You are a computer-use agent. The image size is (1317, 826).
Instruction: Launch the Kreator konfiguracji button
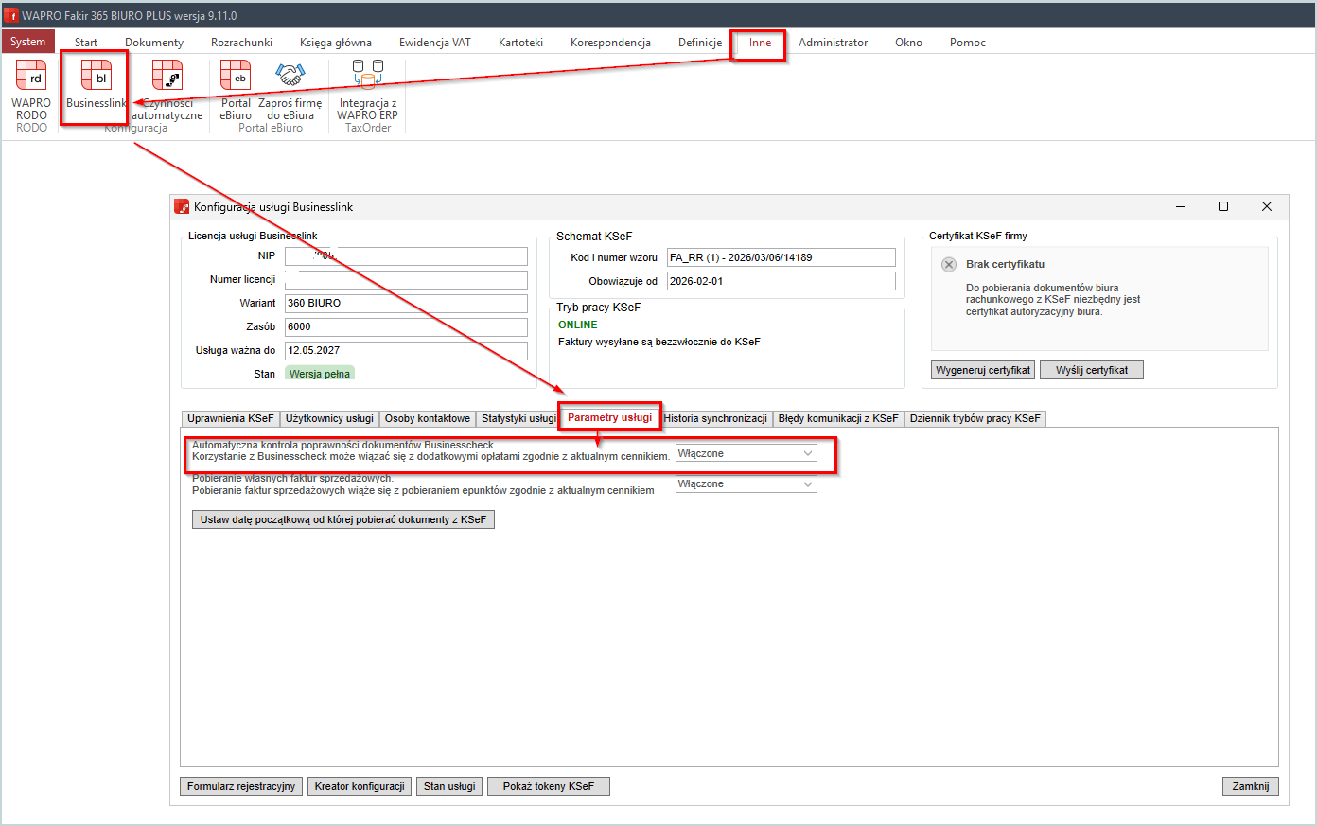click(360, 786)
